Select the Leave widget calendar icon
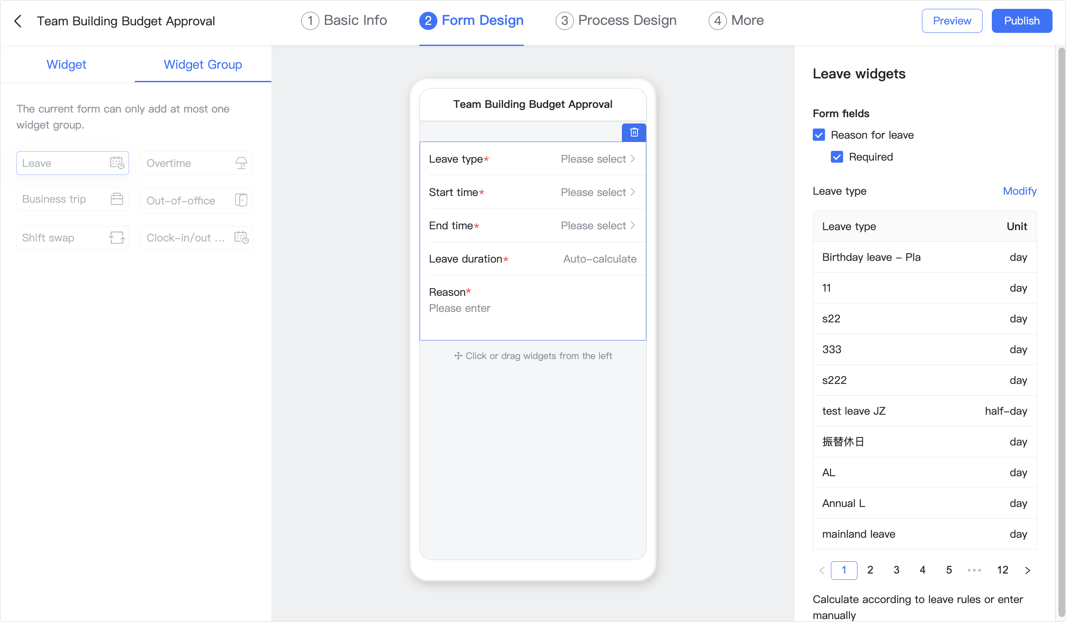This screenshot has width=1066, height=622. [116, 163]
